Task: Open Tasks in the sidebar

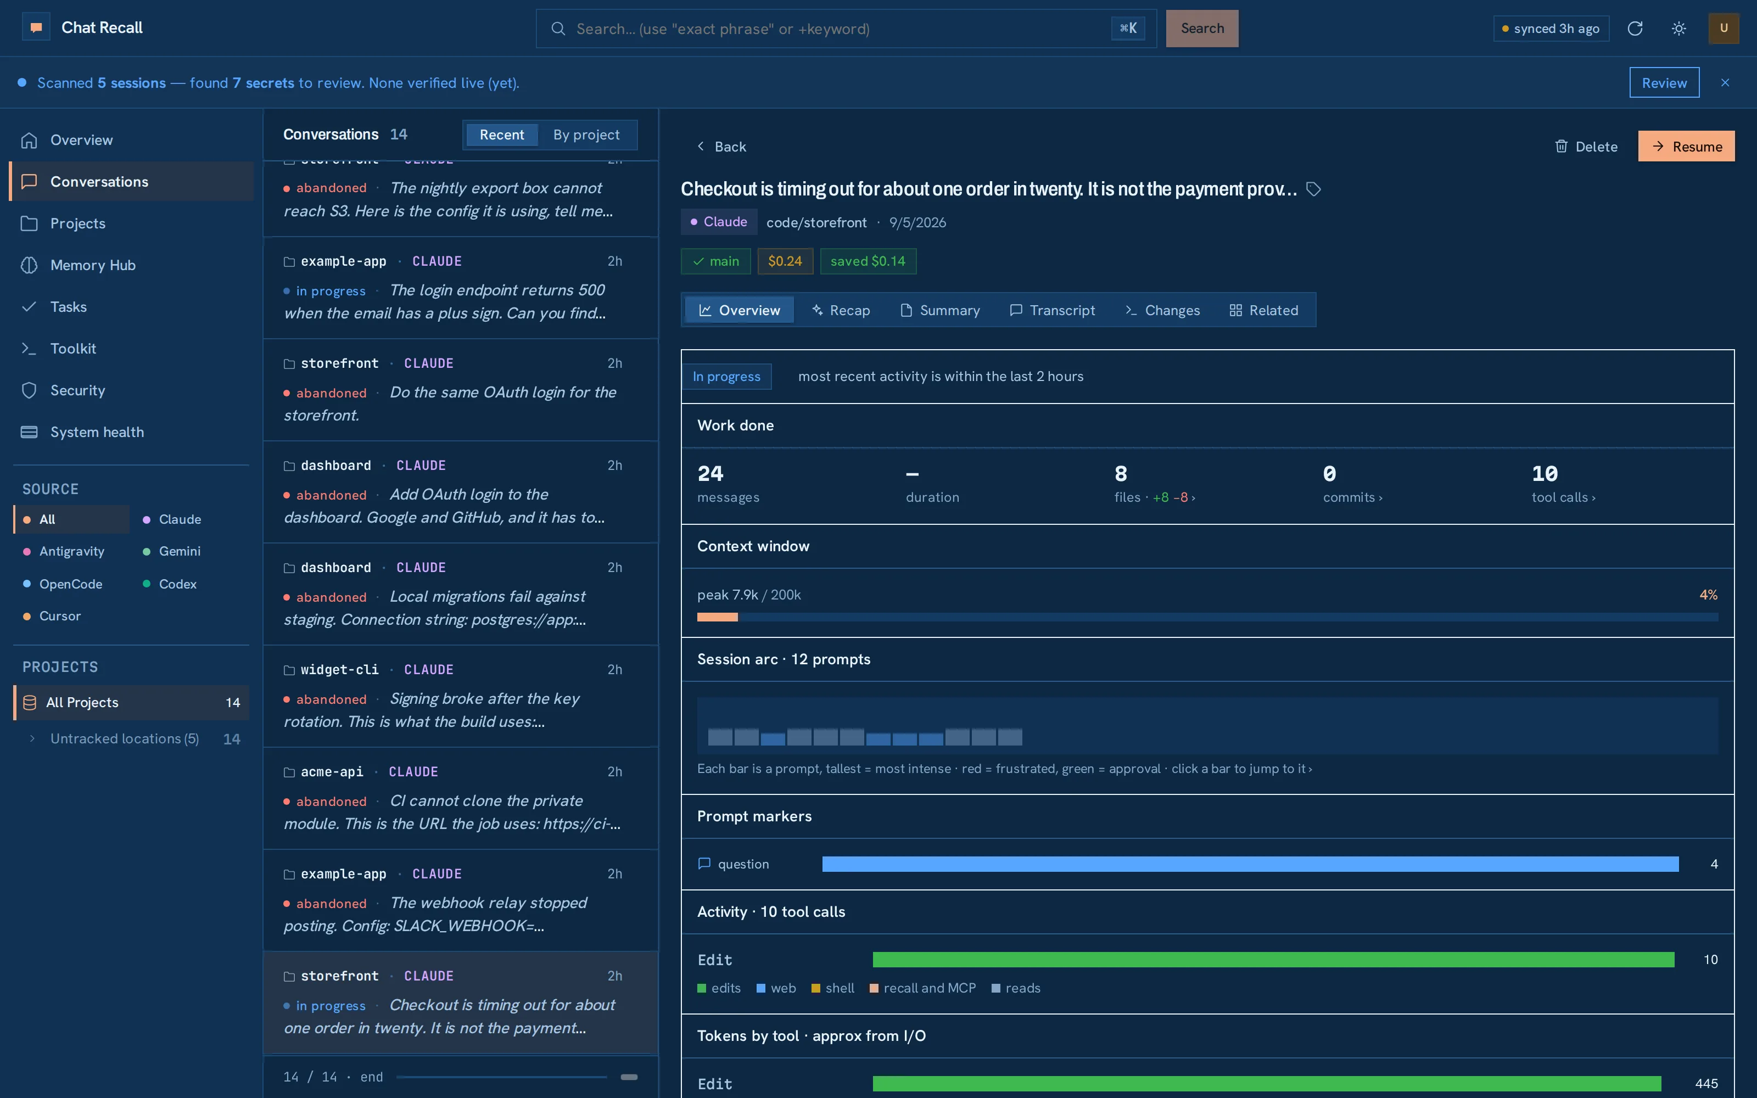Action: tap(132, 306)
